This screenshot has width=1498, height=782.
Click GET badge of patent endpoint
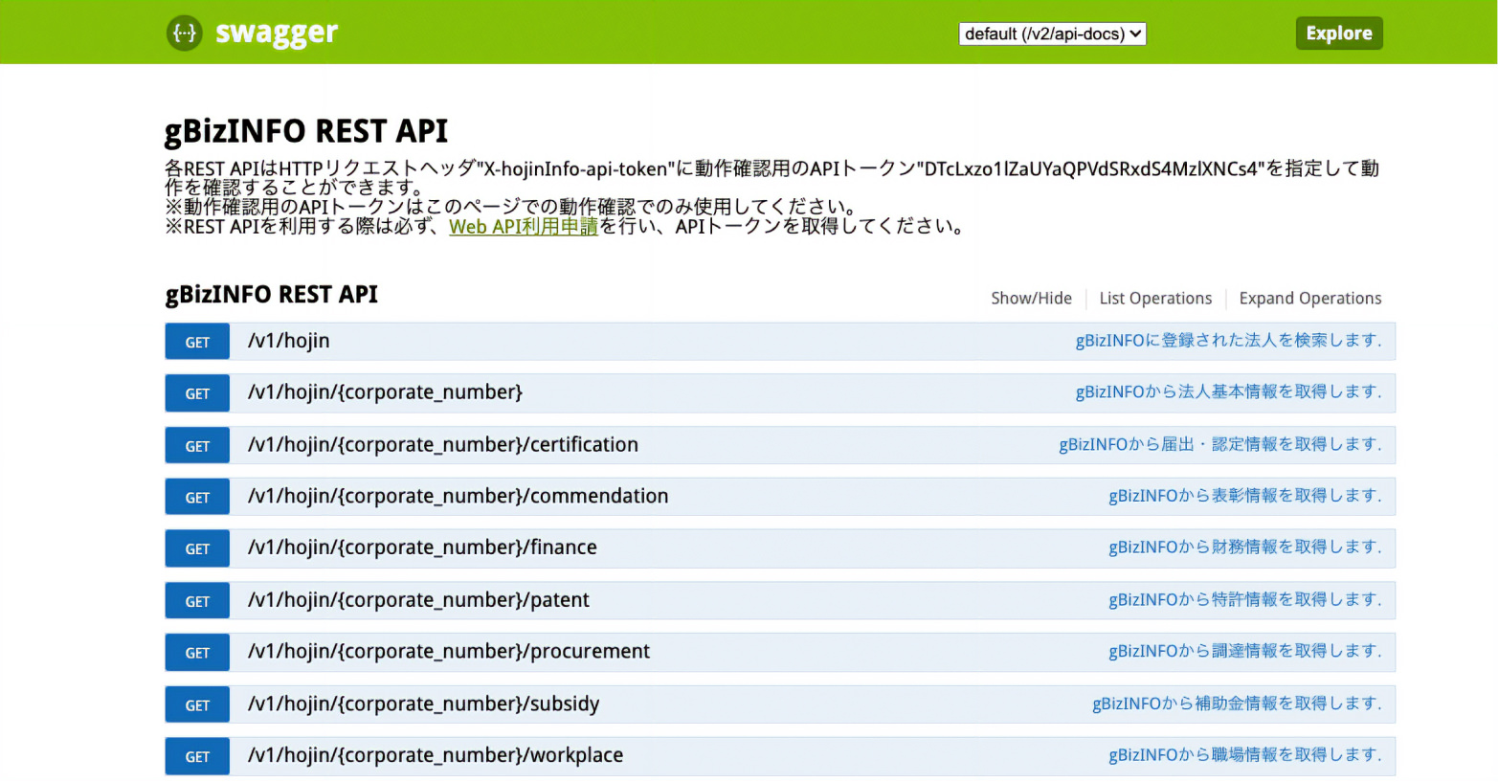[197, 601]
